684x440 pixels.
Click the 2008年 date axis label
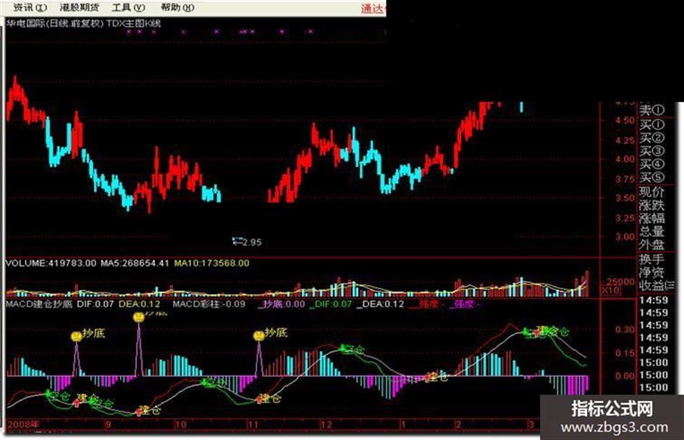(x=24, y=424)
